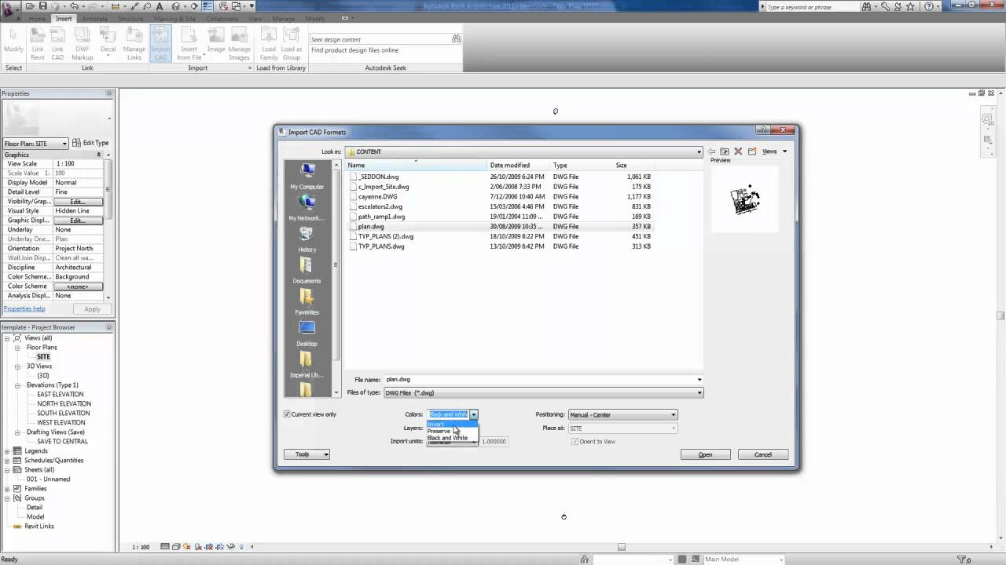
Task: Select the cayenne.DWG file
Action: click(377, 196)
